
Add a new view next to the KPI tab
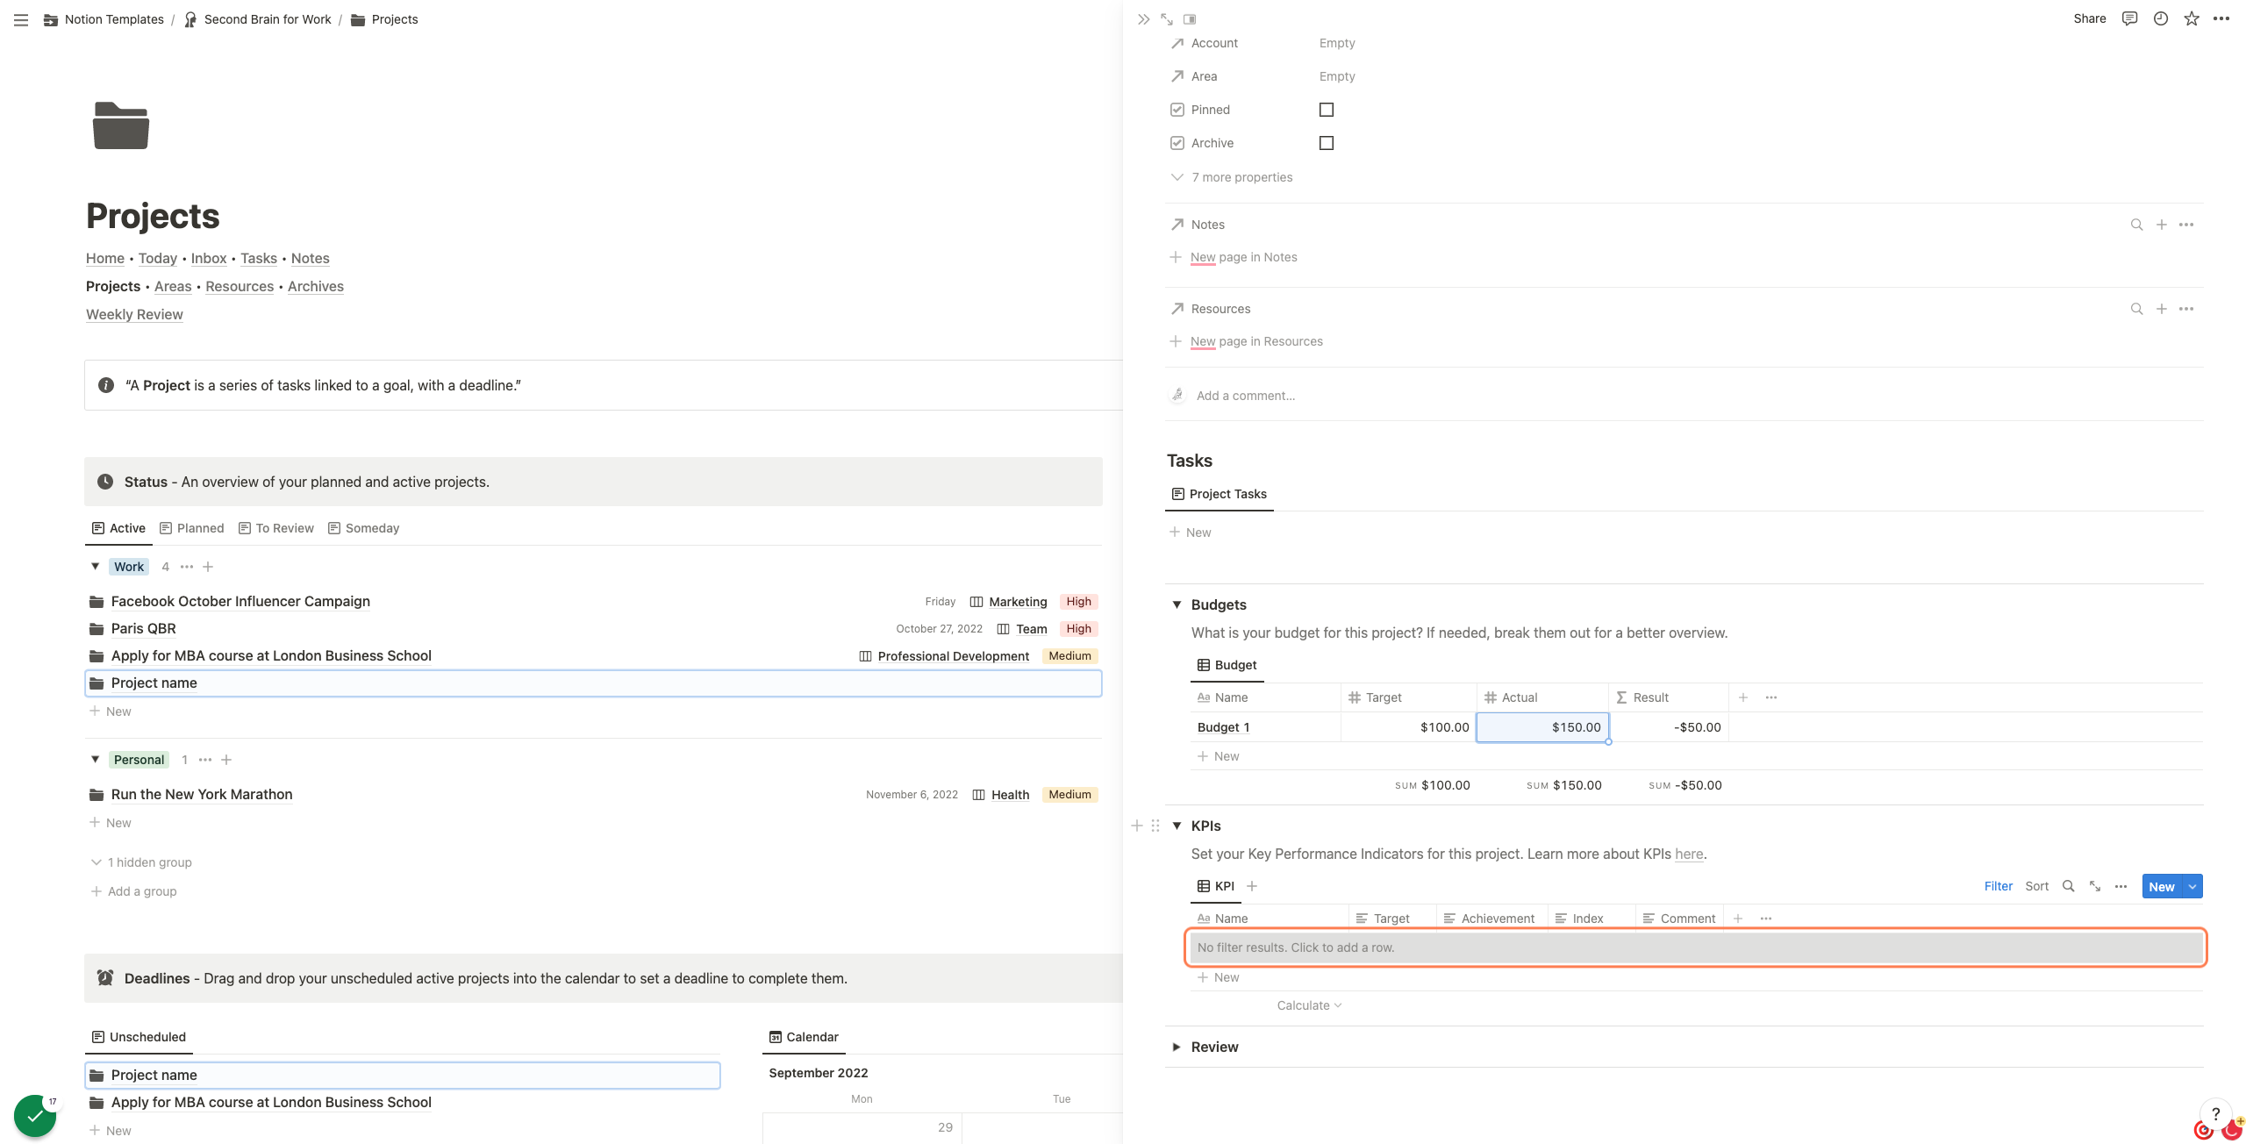point(1252,886)
